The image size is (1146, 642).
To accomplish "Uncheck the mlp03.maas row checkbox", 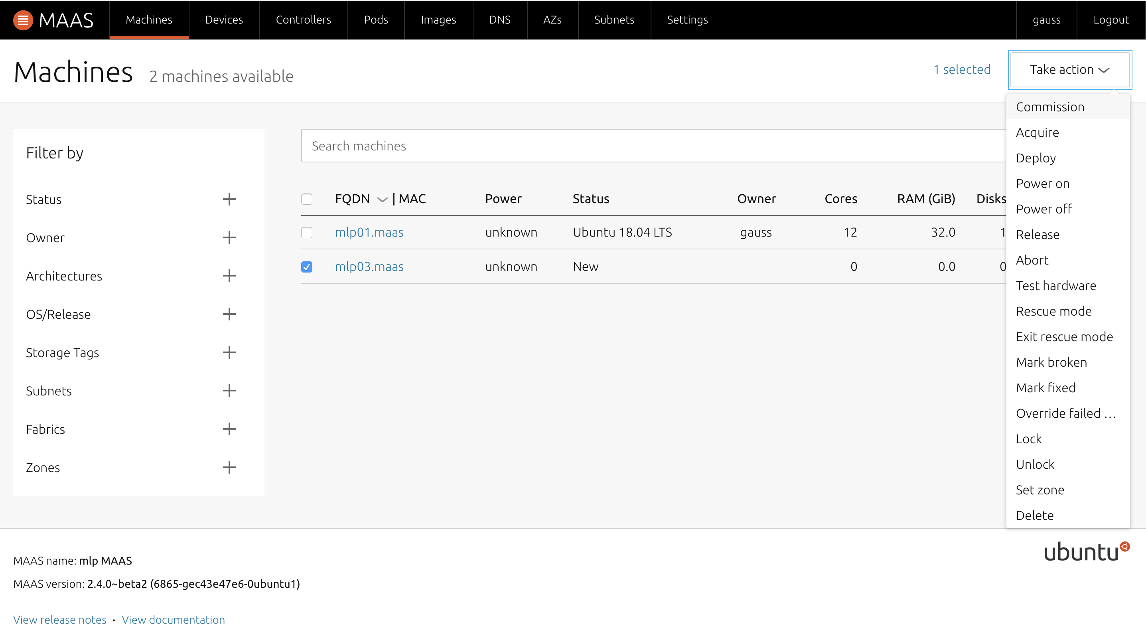I will click(306, 267).
